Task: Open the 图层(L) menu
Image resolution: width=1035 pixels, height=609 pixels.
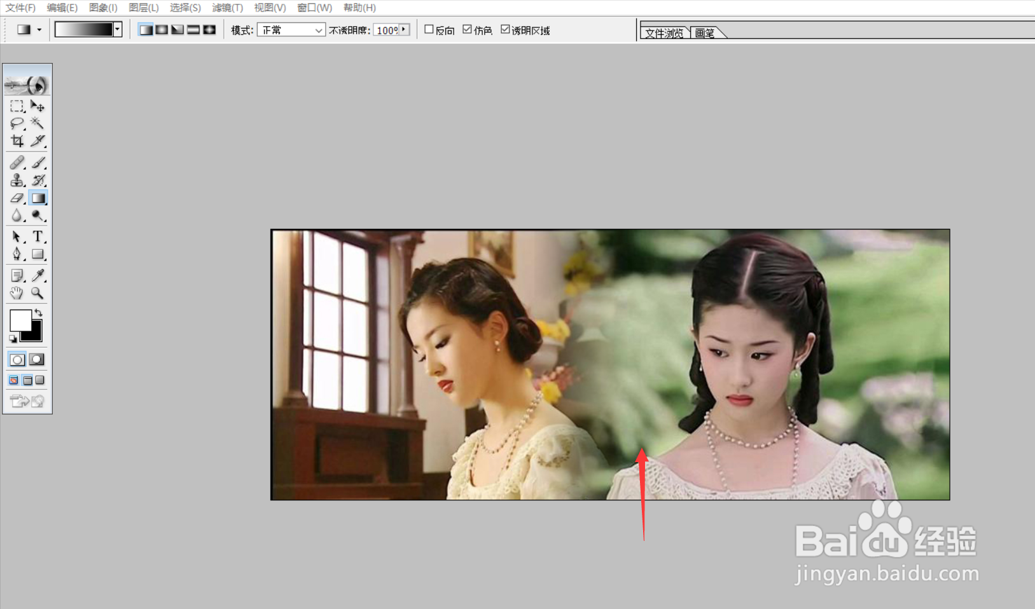Action: point(144,8)
